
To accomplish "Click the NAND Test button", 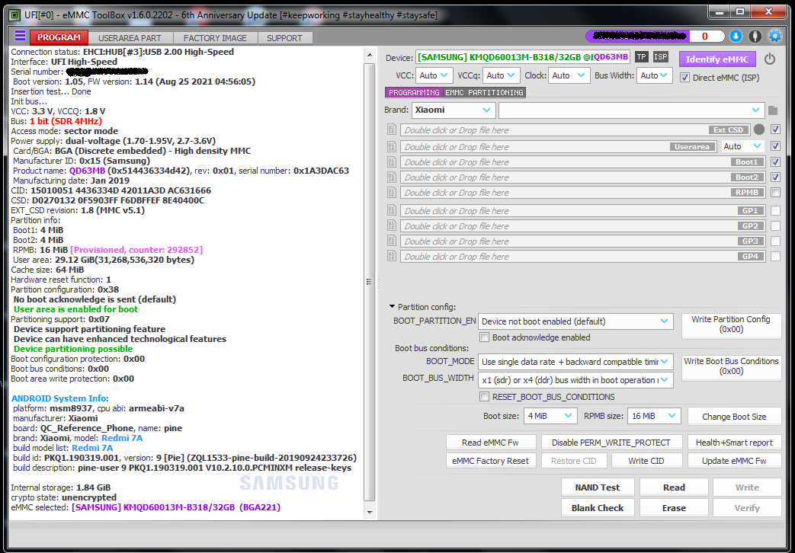I will pos(598,487).
